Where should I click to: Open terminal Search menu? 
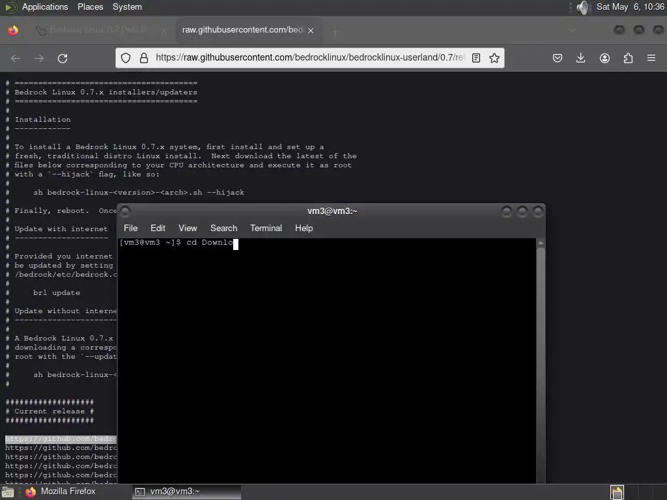click(x=224, y=229)
